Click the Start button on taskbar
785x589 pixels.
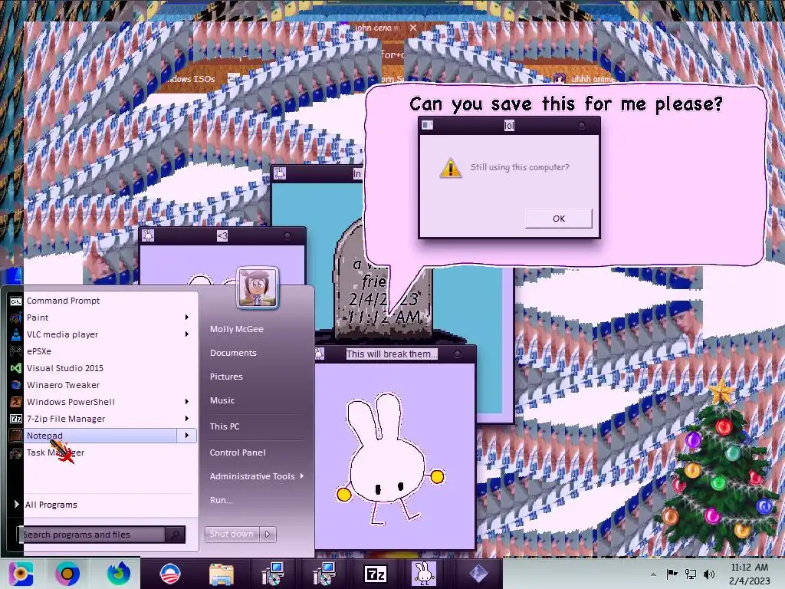21,574
